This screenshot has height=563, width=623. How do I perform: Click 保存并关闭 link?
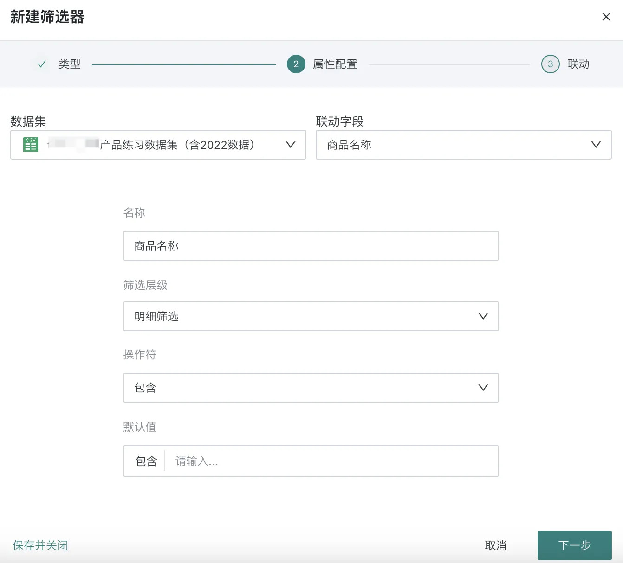point(40,545)
